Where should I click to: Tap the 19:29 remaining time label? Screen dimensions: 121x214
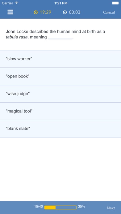click(x=45, y=12)
